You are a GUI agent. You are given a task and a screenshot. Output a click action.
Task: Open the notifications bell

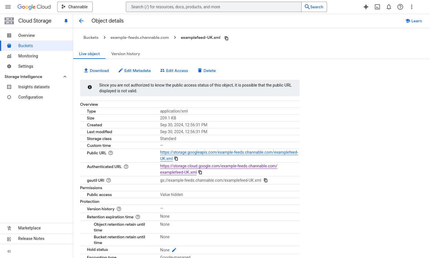389,7
